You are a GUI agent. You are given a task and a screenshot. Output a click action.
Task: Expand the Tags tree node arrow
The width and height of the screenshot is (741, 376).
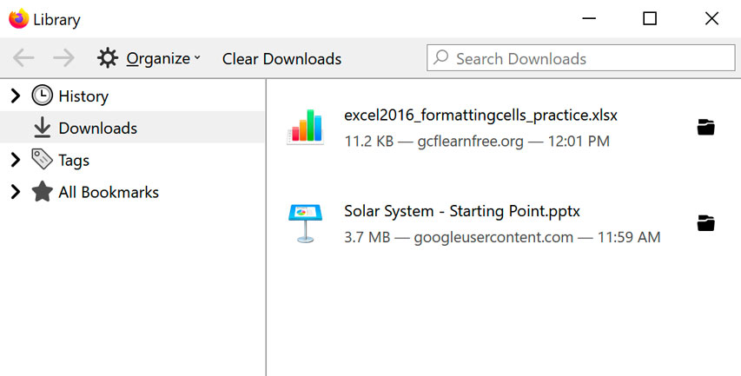pos(15,160)
